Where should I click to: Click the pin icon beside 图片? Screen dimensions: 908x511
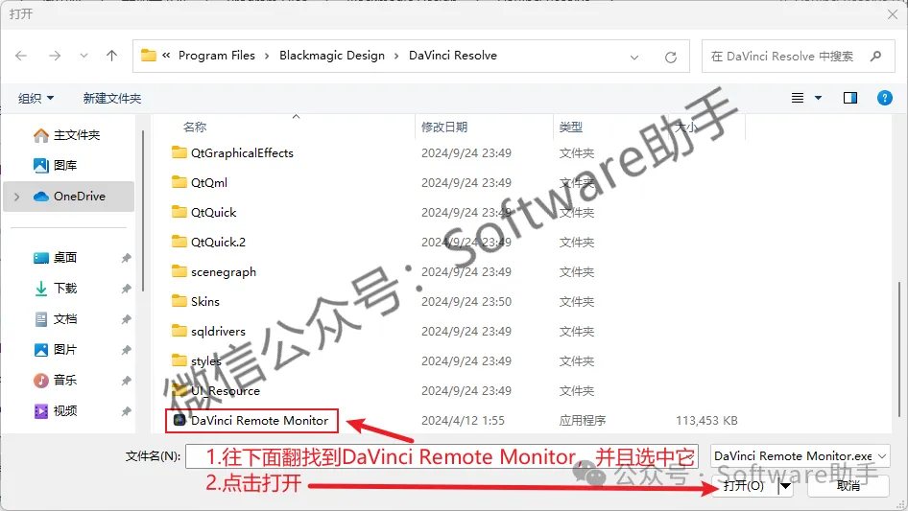pos(126,350)
